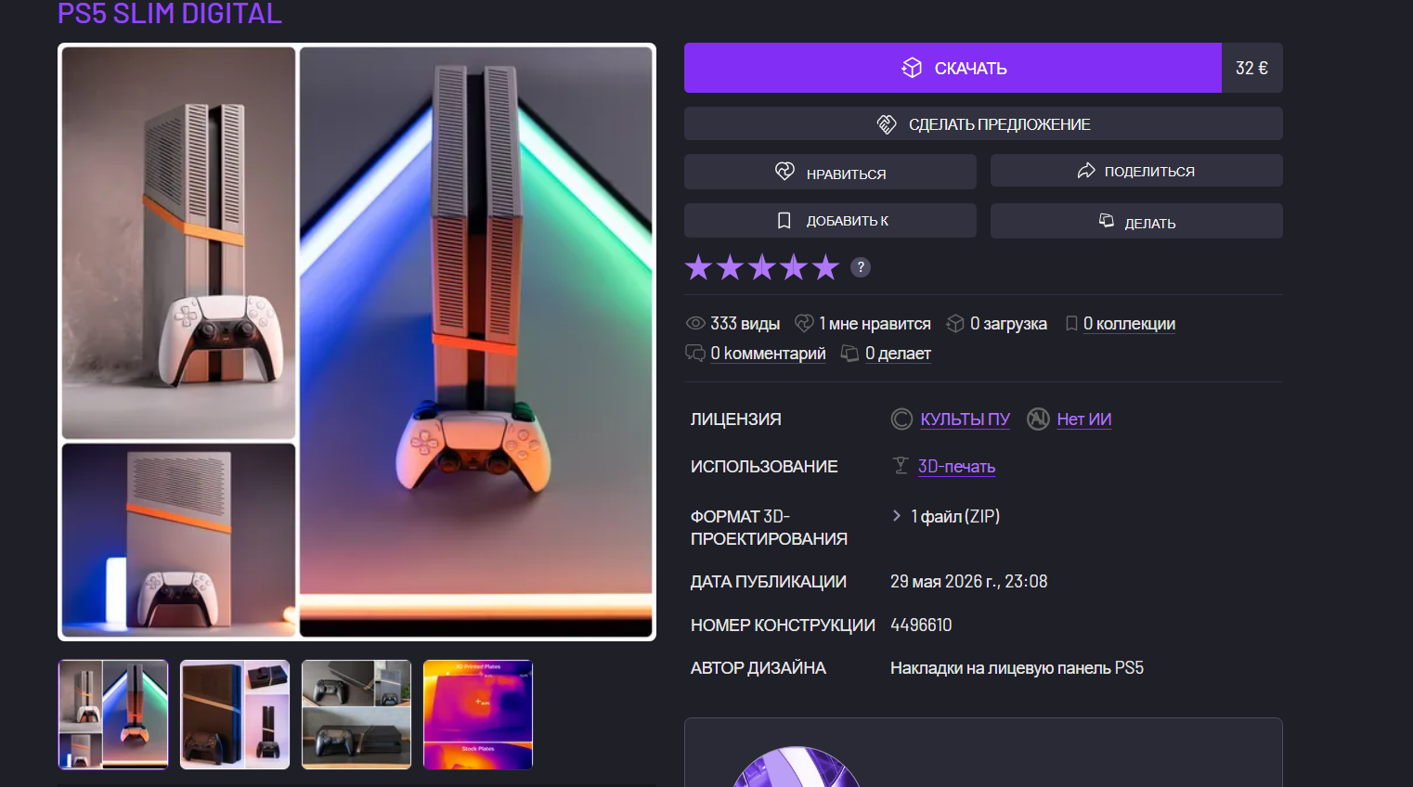Click the cube icon on СКАЧАТЬ button
1413x787 pixels.
coord(912,68)
